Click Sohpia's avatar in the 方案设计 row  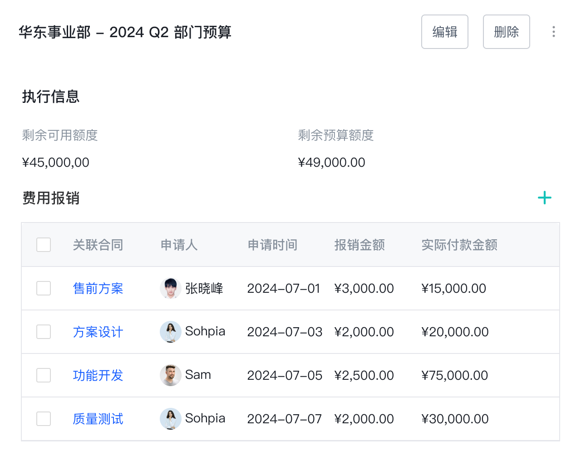171,332
